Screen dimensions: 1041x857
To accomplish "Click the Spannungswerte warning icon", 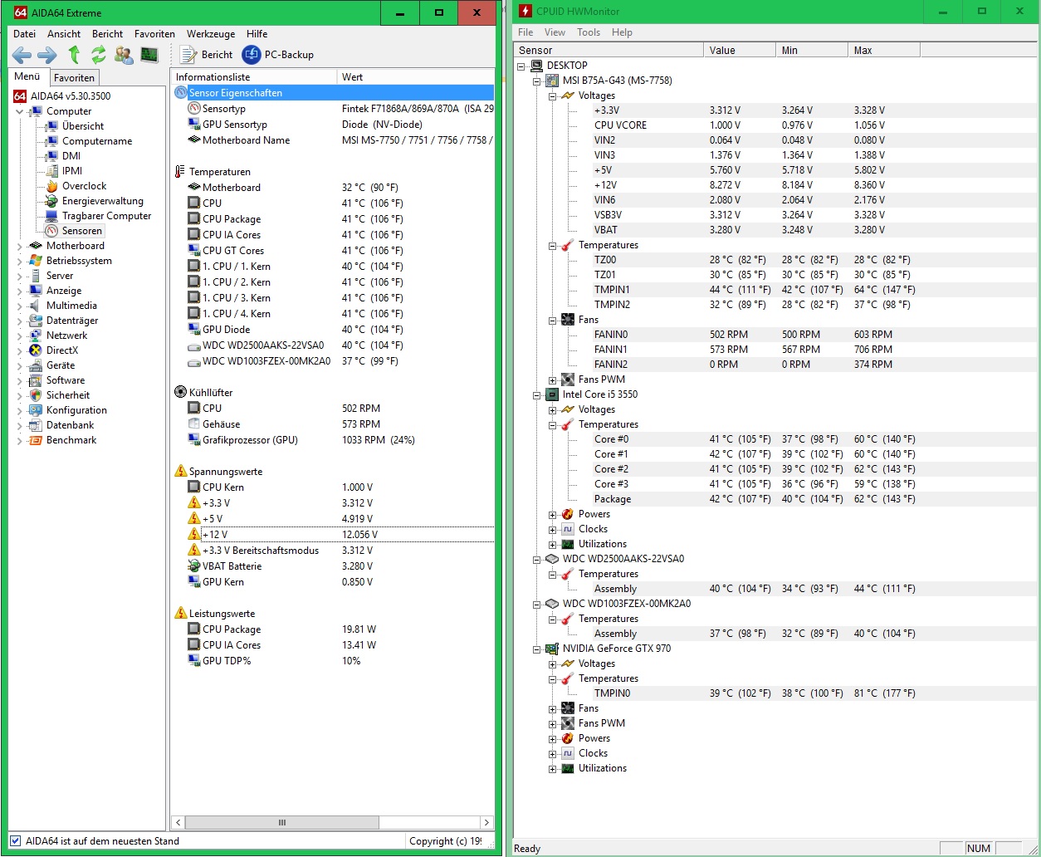I will coord(181,471).
